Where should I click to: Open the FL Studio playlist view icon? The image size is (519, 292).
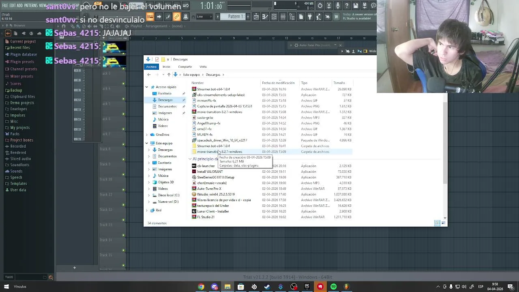[256, 17]
